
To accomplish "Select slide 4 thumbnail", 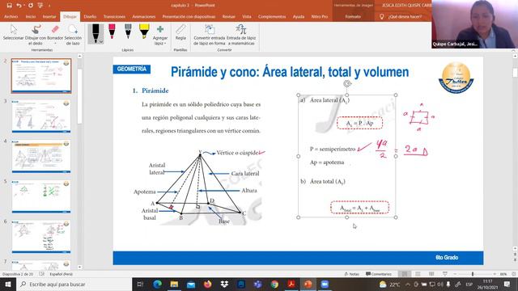I will 41,156.
